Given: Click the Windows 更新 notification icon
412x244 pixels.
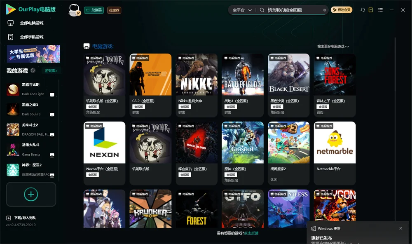Looking at the screenshot, I should (313, 228).
